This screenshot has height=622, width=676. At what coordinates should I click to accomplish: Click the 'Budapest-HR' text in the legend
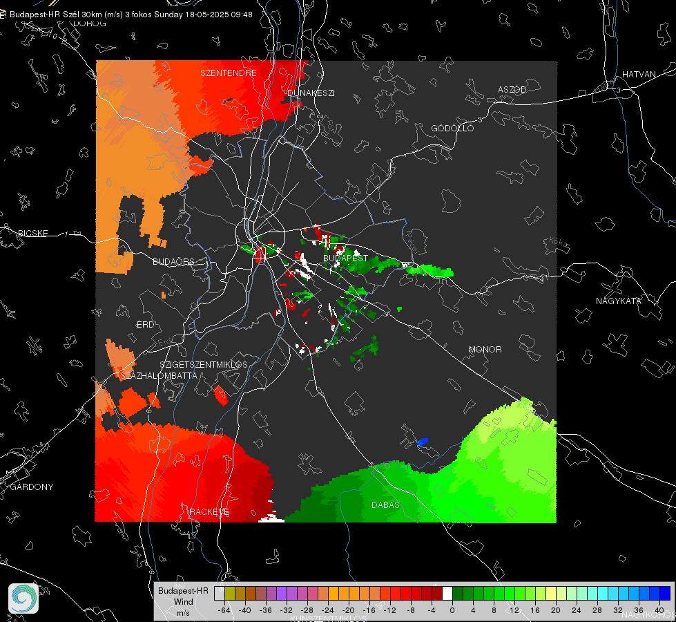pos(183,591)
